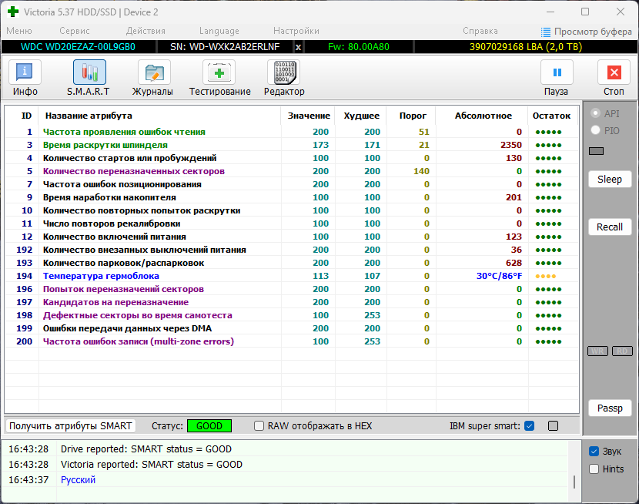Toggle RAW отображать в HEX checkbox

pyautogui.click(x=259, y=425)
